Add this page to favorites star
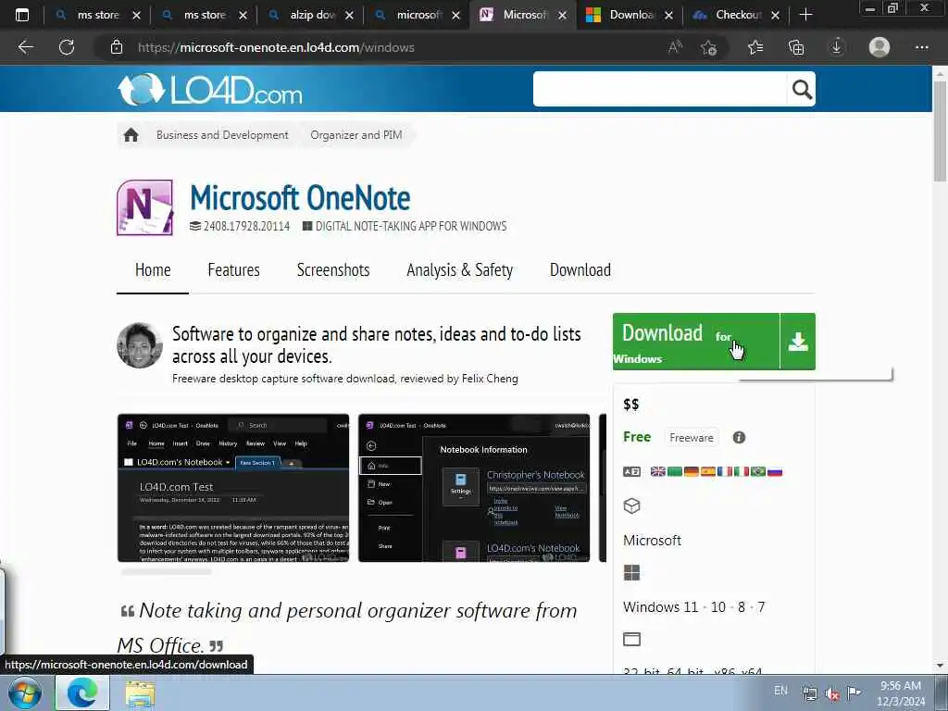This screenshot has height=711, width=948. [x=708, y=47]
